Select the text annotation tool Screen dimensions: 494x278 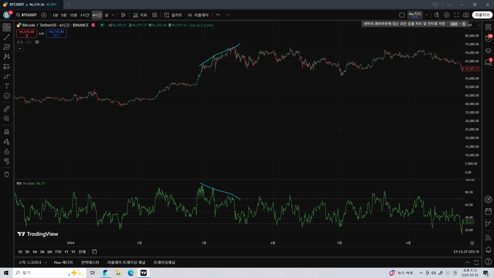tap(7, 86)
